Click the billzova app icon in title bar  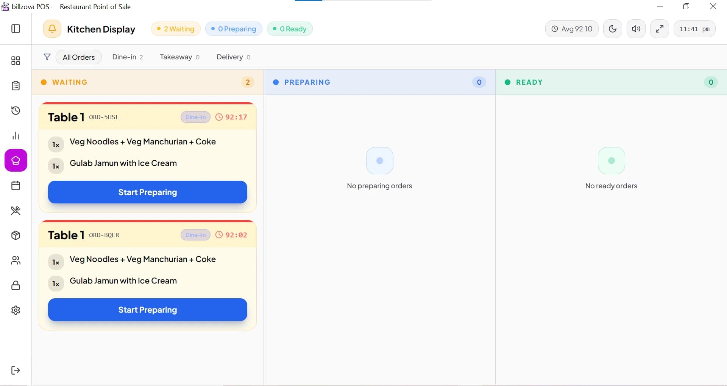pyautogui.click(x=5, y=6)
